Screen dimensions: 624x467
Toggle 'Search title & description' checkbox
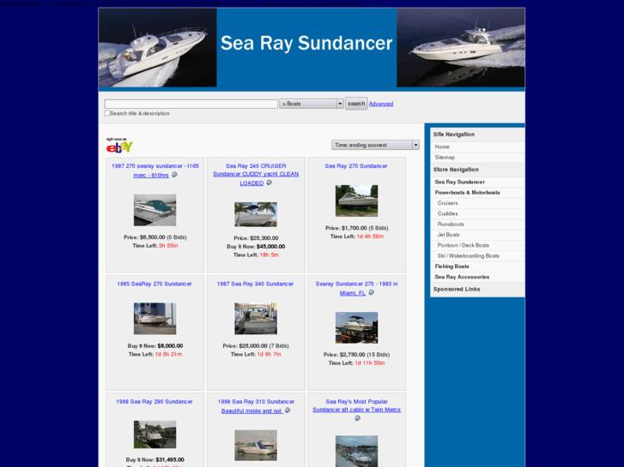pos(107,113)
